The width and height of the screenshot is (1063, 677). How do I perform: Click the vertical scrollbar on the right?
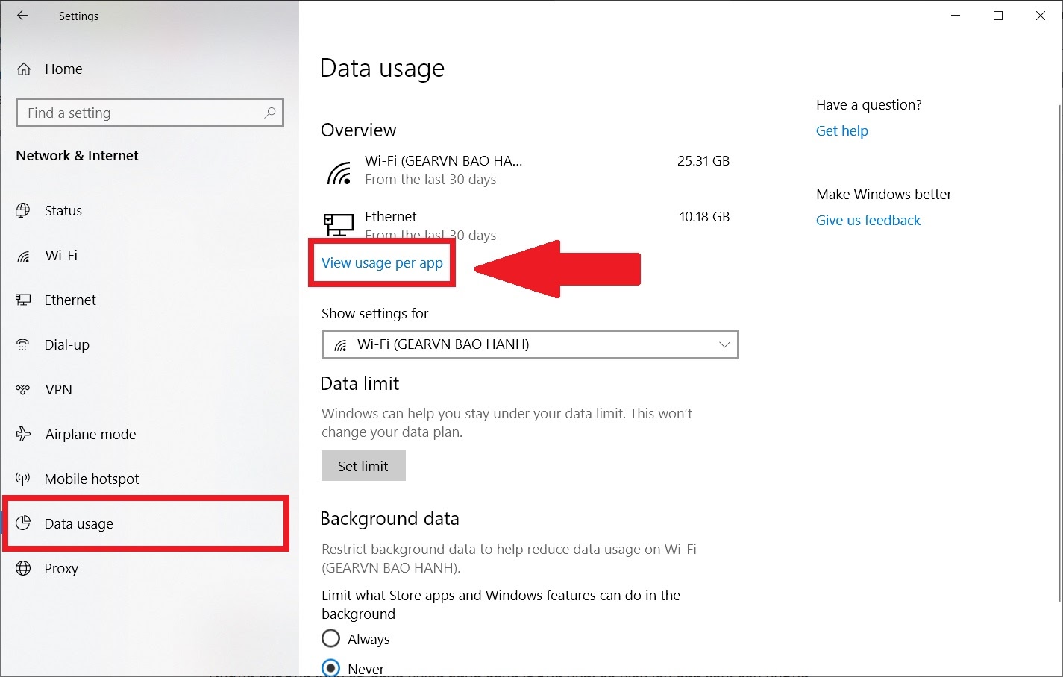[1059, 353]
